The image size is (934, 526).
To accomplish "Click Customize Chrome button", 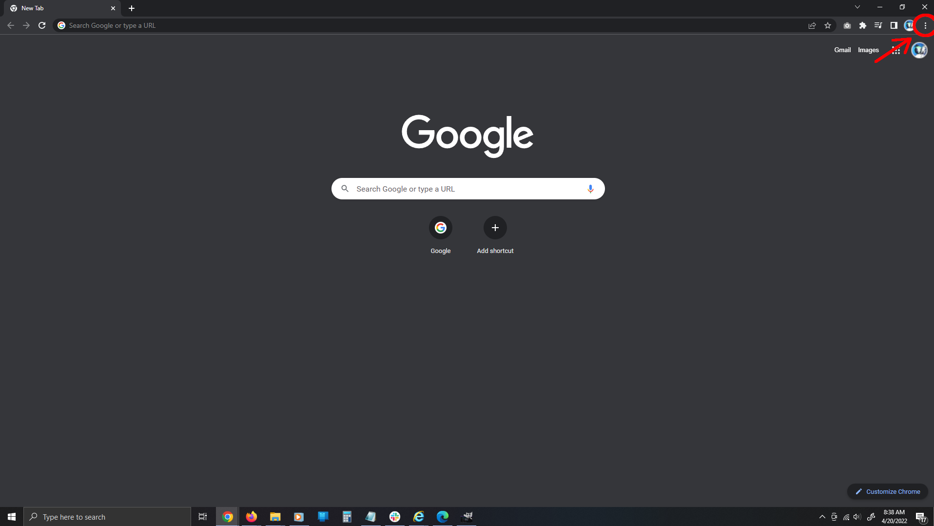I will [887, 491].
